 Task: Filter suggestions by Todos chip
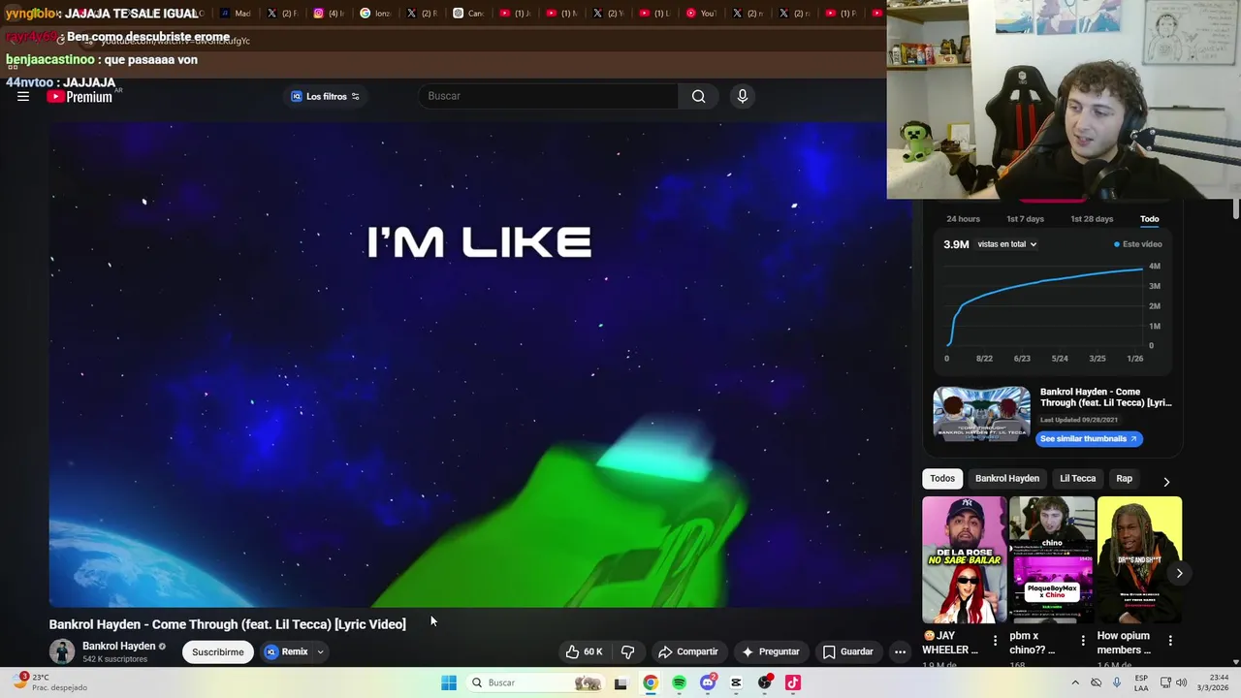(x=942, y=478)
